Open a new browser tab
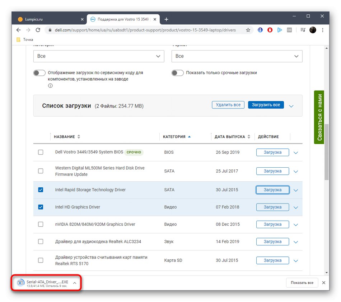 (x=166, y=19)
